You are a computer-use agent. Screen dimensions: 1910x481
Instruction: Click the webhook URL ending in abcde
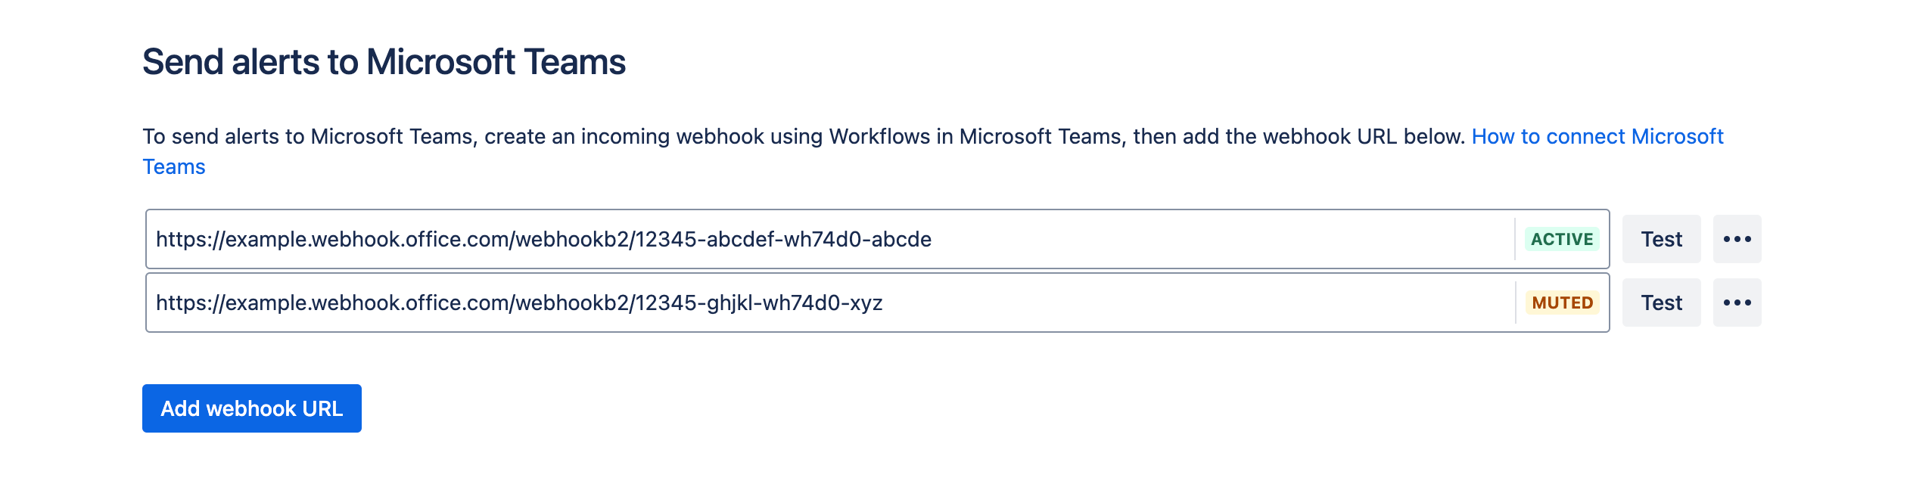pyautogui.click(x=545, y=238)
